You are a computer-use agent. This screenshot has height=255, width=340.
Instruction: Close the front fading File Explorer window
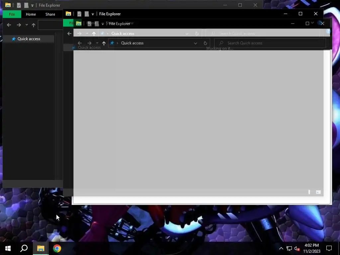[x=322, y=24]
